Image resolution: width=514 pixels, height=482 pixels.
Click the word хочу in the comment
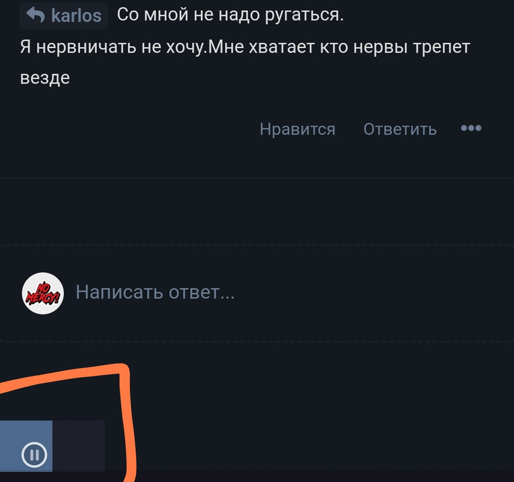[x=185, y=48]
